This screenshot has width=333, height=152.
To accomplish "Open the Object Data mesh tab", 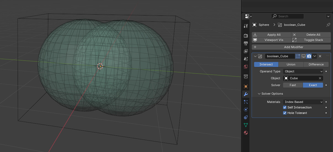I will (246, 125).
